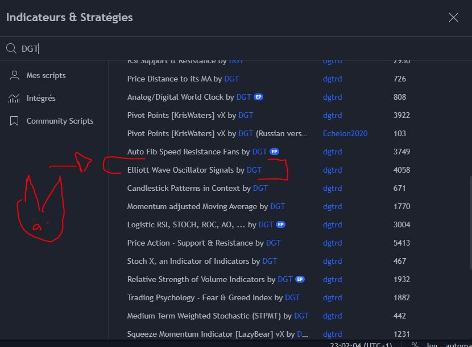Toggle logarithmic scale in the status bar
The width and height of the screenshot is (472, 347).
[x=432, y=345]
